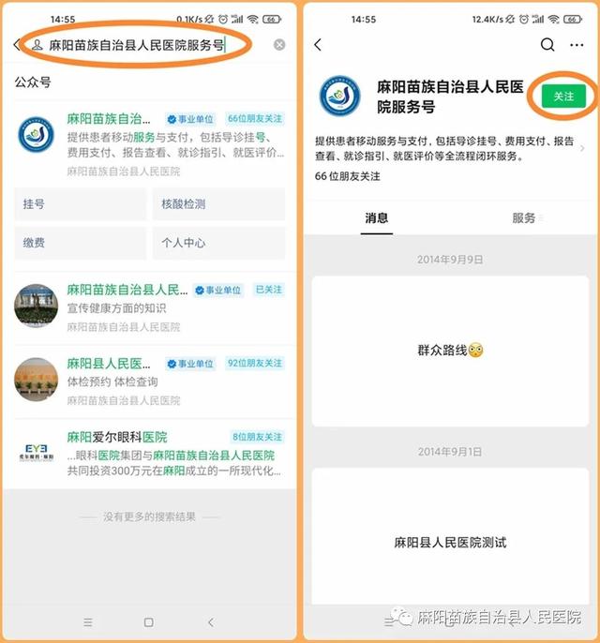Open the 群众路线 message card
The width and height of the screenshot is (600, 643).
pos(450,351)
